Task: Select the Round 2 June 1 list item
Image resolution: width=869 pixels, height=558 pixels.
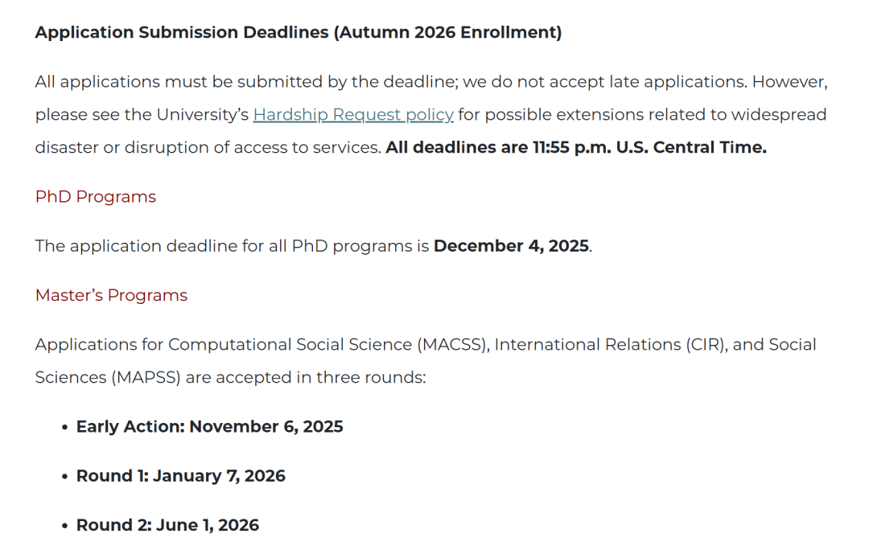Action: coord(167,526)
